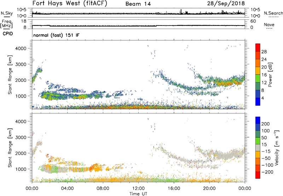Click the "4000" tick on the velocity panel
This screenshot has height=196, width=283.
(x=21, y=121)
